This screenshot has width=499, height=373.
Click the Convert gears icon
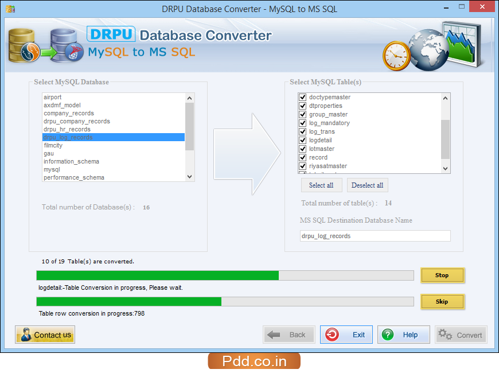tap(445, 335)
